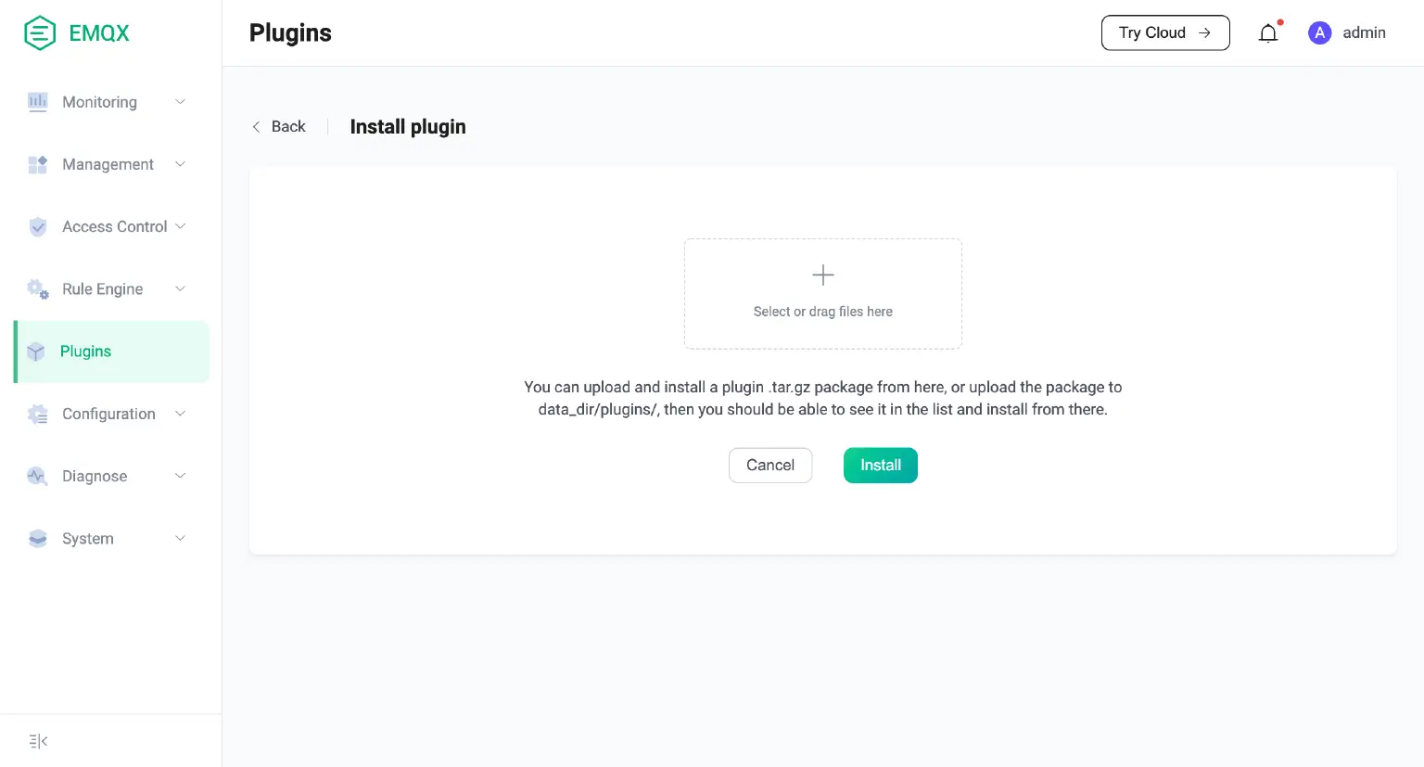The height and width of the screenshot is (767, 1424).
Task: Click the Plugins cube icon
Action: (x=36, y=352)
